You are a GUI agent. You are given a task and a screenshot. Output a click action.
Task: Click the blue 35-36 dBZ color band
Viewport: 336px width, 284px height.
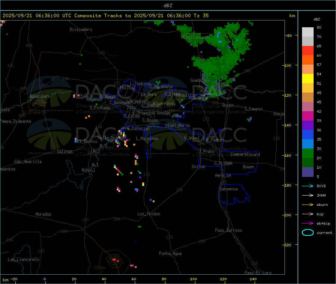click(308, 134)
